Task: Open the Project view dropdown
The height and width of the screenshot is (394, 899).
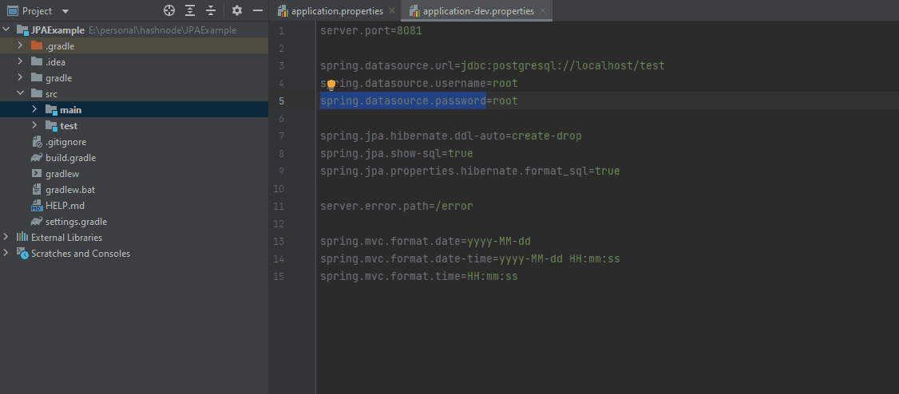Action: (65, 11)
